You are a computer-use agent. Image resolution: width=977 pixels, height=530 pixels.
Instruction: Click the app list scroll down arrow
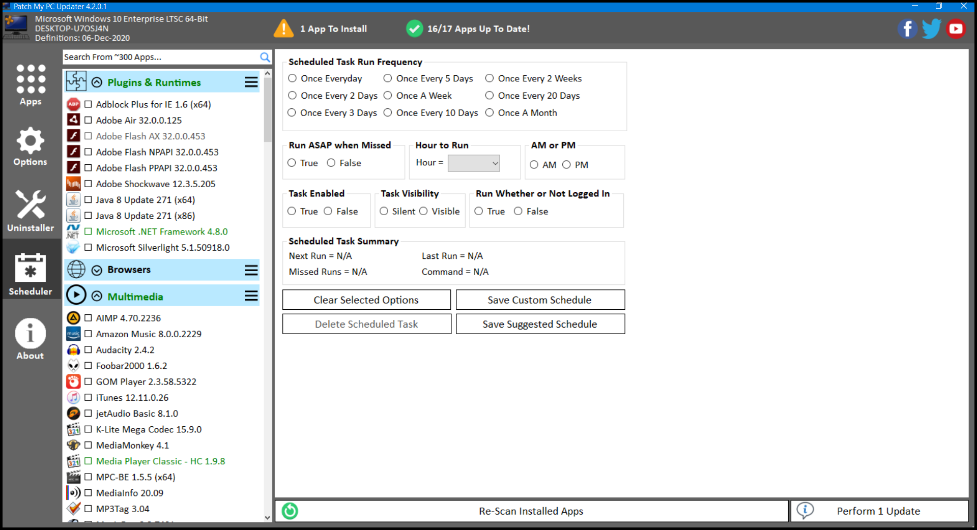[268, 517]
